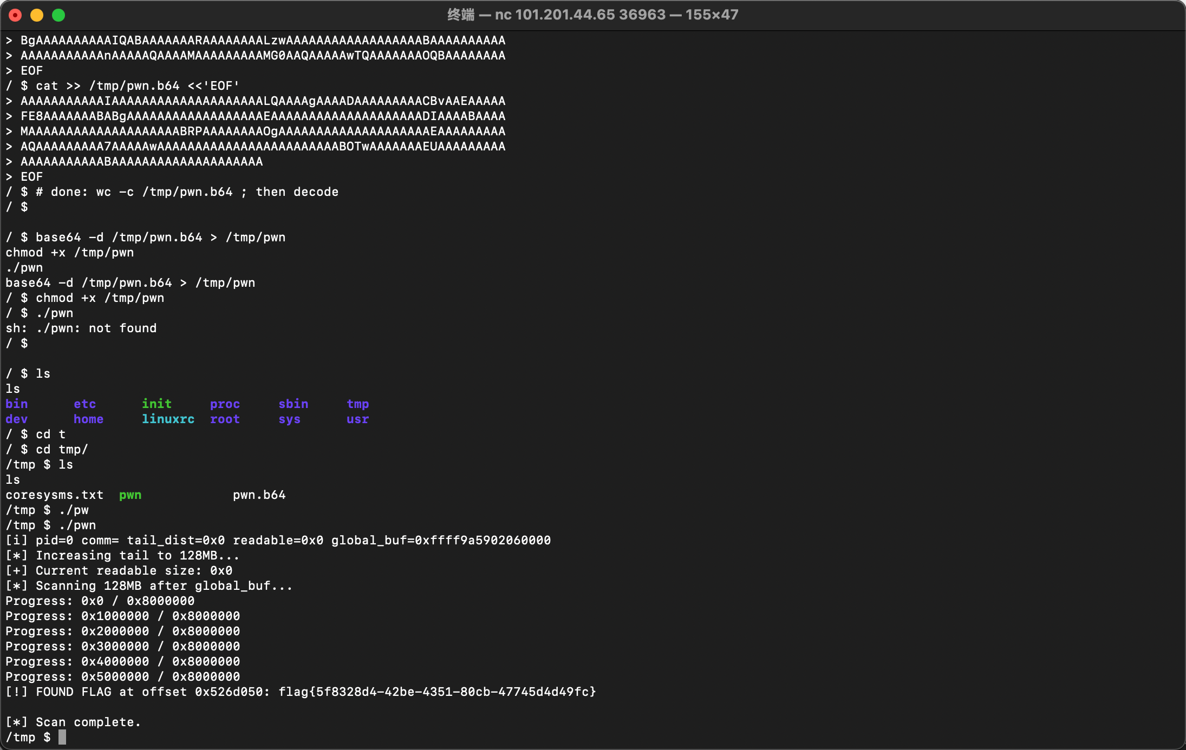Click the green fullscreen window button

coord(58,15)
